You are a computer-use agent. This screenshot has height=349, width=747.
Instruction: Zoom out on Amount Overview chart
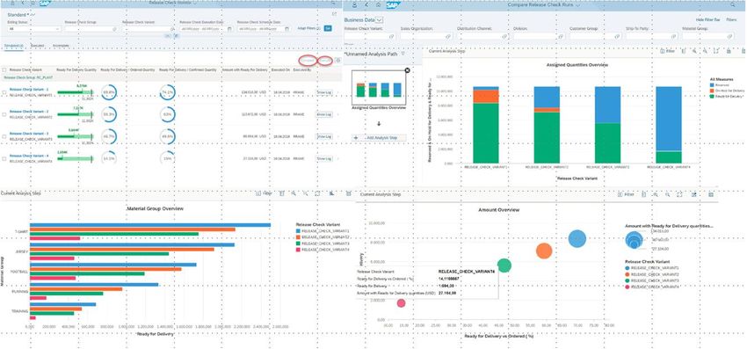click(667, 194)
